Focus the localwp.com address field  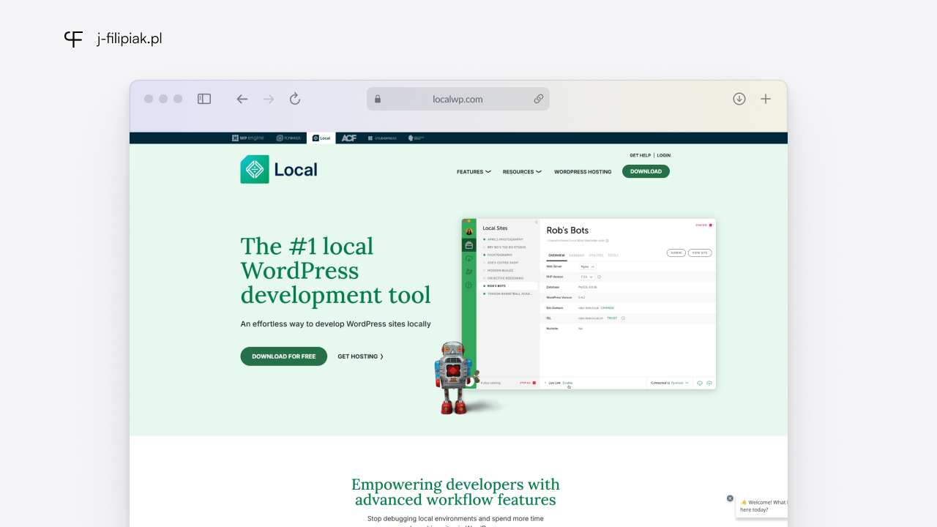tap(458, 99)
